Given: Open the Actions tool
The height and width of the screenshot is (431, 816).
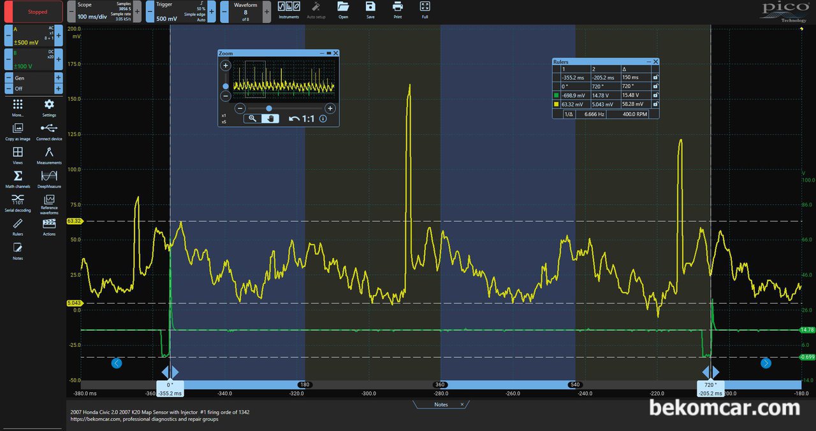Looking at the screenshot, I should click(49, 226).
